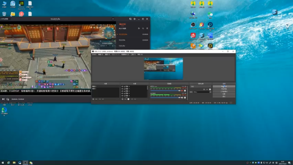293x165 pixels.
Task: Open the Recycle Bin on desktop
Action: [4, 14]
